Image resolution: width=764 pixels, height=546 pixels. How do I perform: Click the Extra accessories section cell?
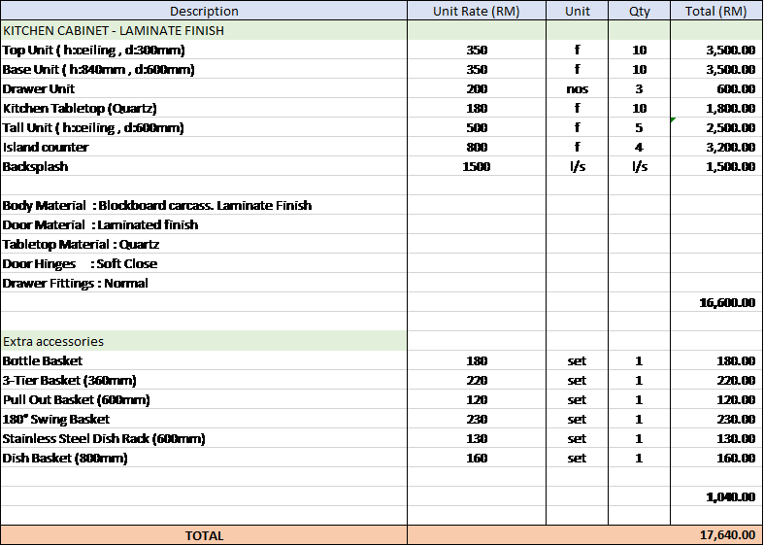tap(204, 341)
